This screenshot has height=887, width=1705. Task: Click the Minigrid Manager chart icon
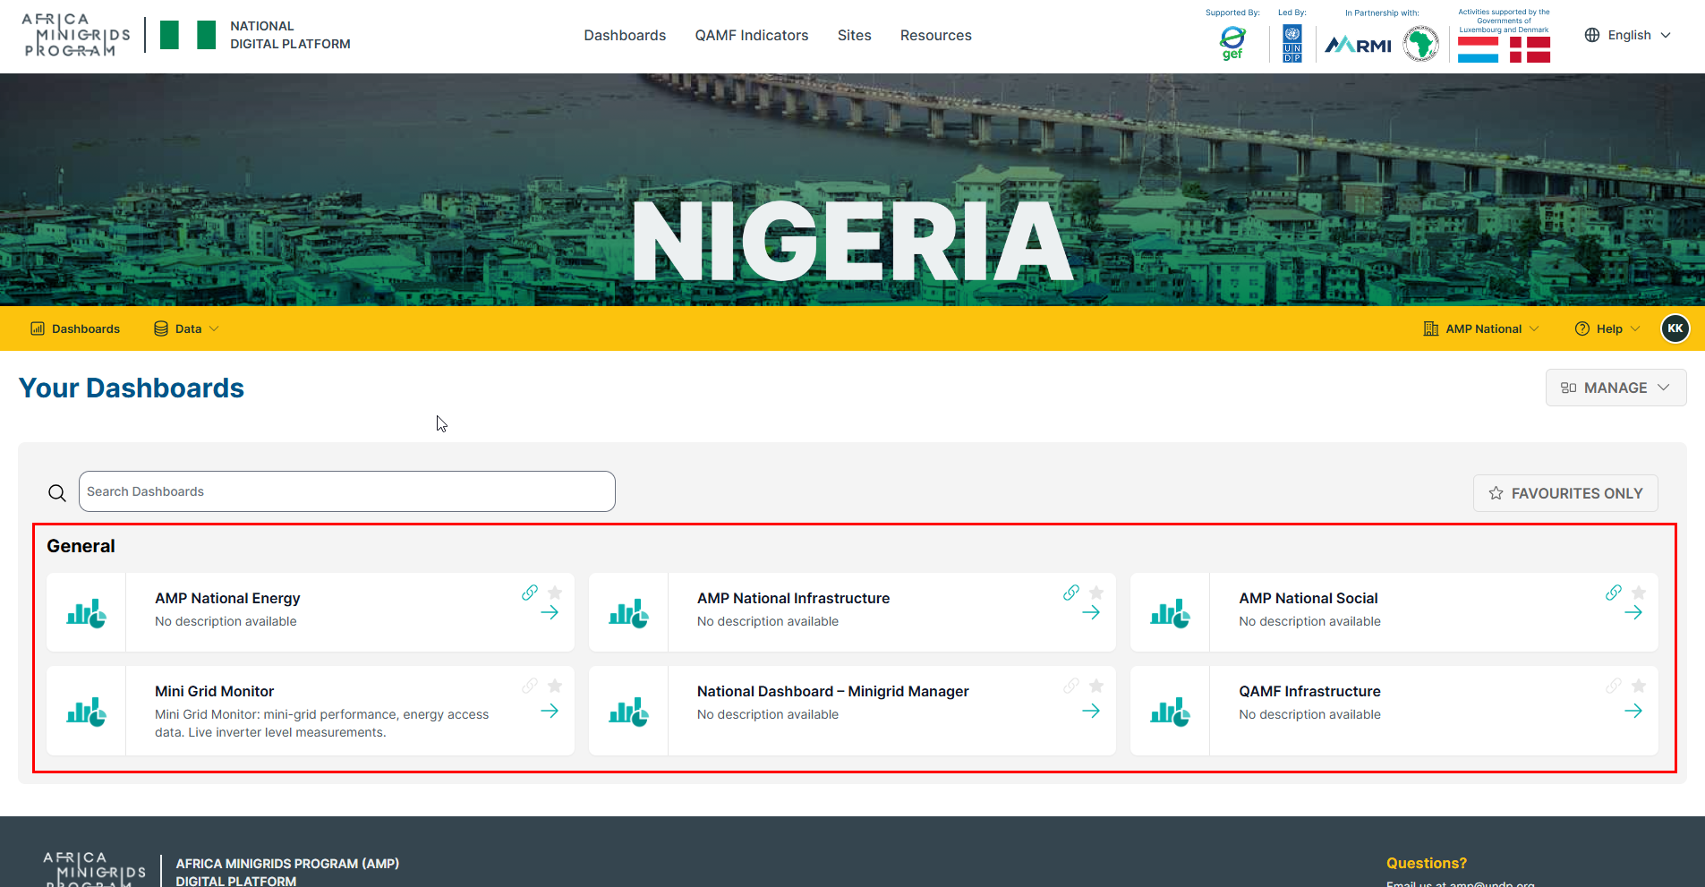[628, 712]
